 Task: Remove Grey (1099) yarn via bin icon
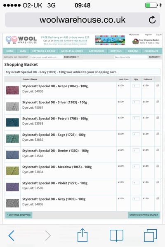157,198
